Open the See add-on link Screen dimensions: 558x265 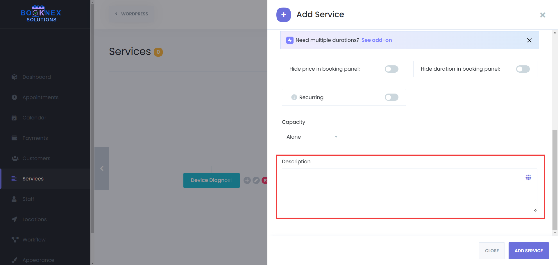click(376, 40)
